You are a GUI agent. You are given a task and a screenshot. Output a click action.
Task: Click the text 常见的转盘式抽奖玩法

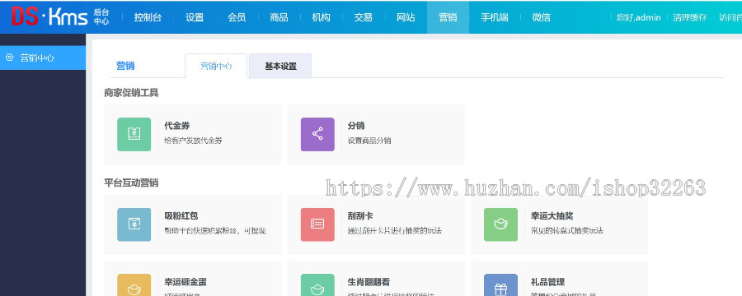point(567,231)
